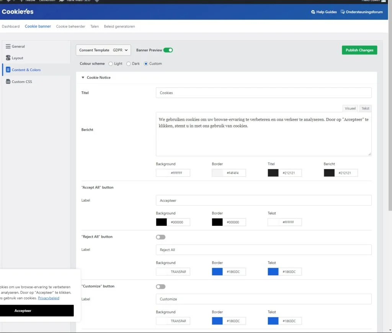Viewport: 392px width, 333px height.
Task: Click into the Titel input field
Action: pyautogui.click(x=263, y=93)
